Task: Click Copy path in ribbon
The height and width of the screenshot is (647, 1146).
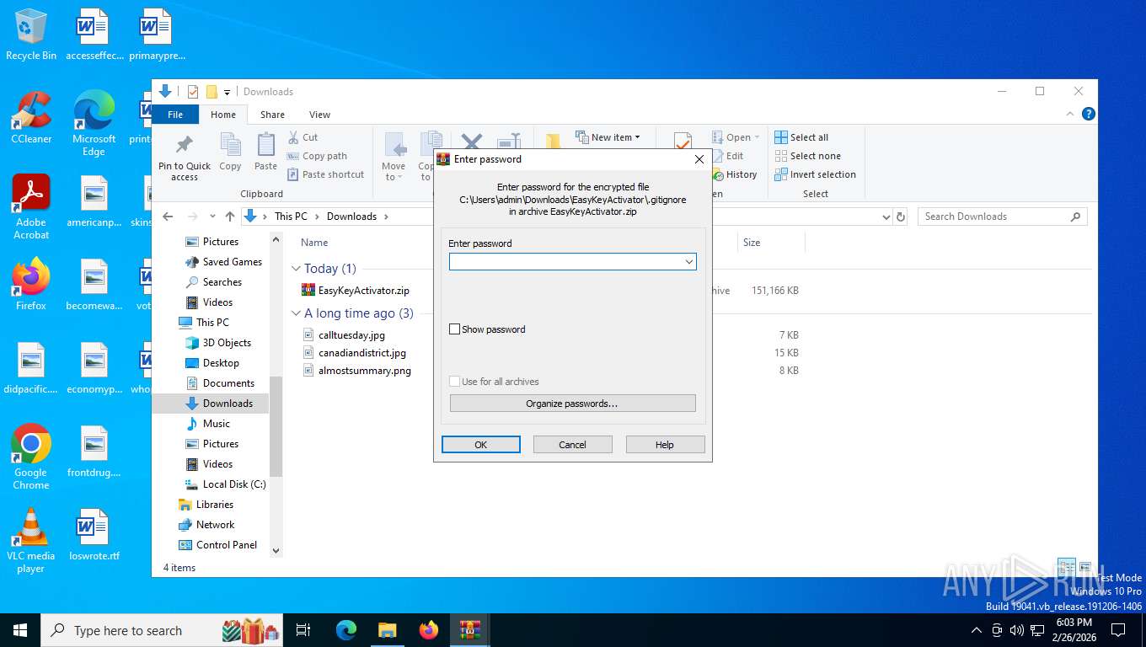Action: (x=317, y=156)
